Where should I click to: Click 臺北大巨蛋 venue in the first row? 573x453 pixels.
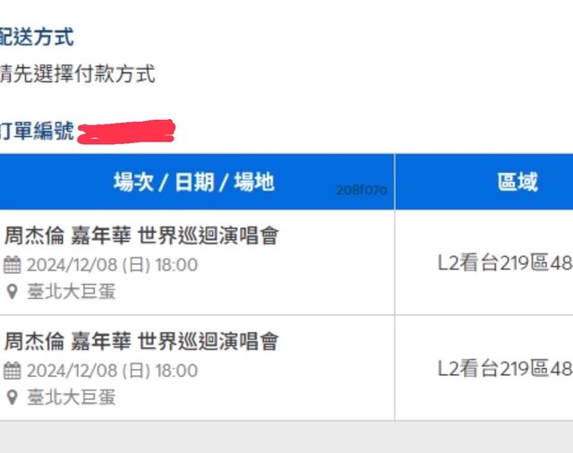click(72, 292)
